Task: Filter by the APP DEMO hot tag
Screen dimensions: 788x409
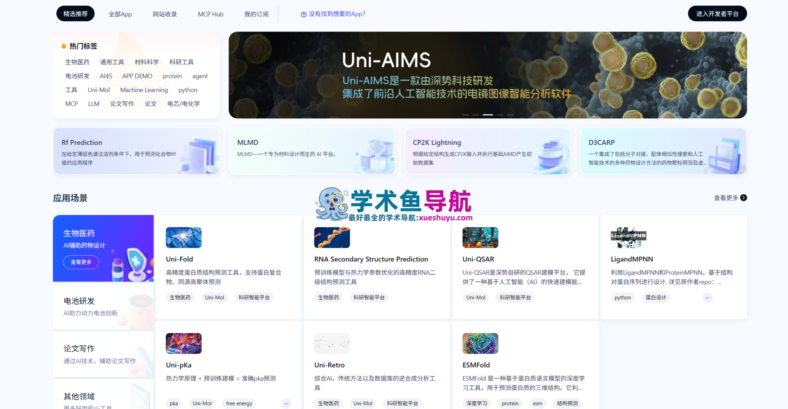Action: (x=137, y=76)
